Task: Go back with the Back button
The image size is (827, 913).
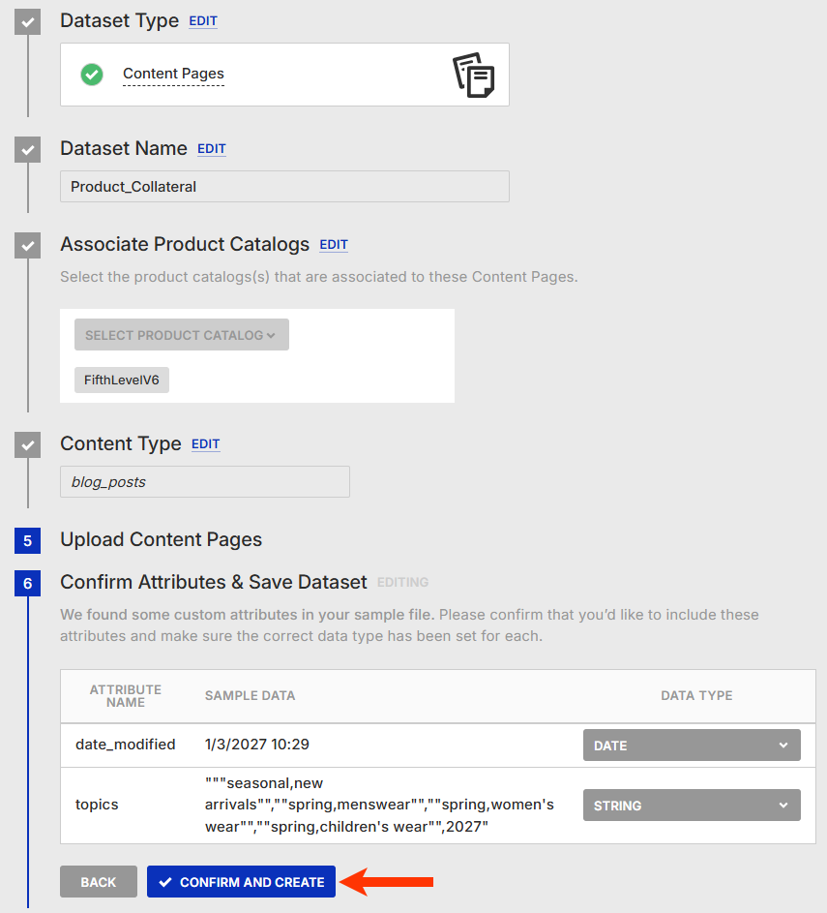Action: pyautogui.click(x=99, y=882)
